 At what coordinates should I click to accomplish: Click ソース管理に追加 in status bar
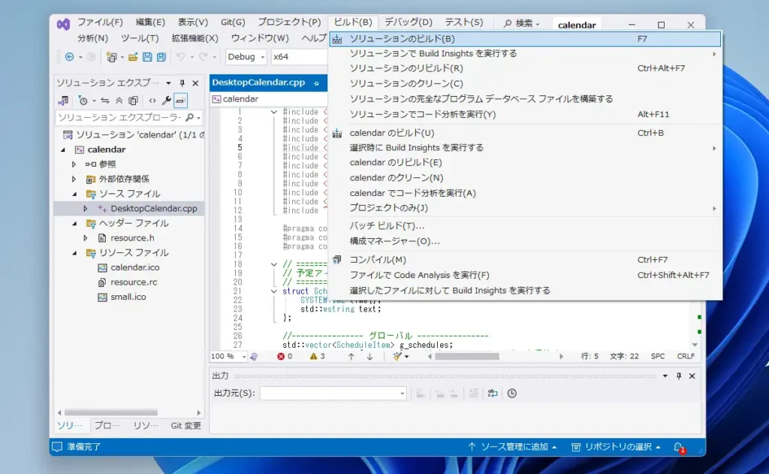tap(513, 447)
